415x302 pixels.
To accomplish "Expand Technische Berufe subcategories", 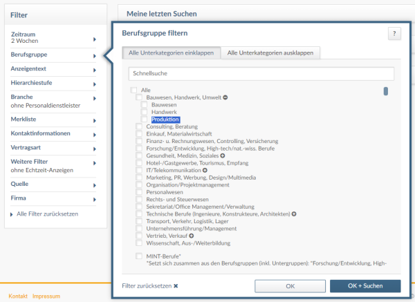I will (x=294, y=214).
